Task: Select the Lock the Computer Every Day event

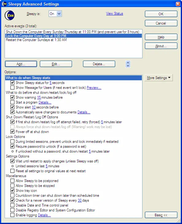Action: point(74,36)
